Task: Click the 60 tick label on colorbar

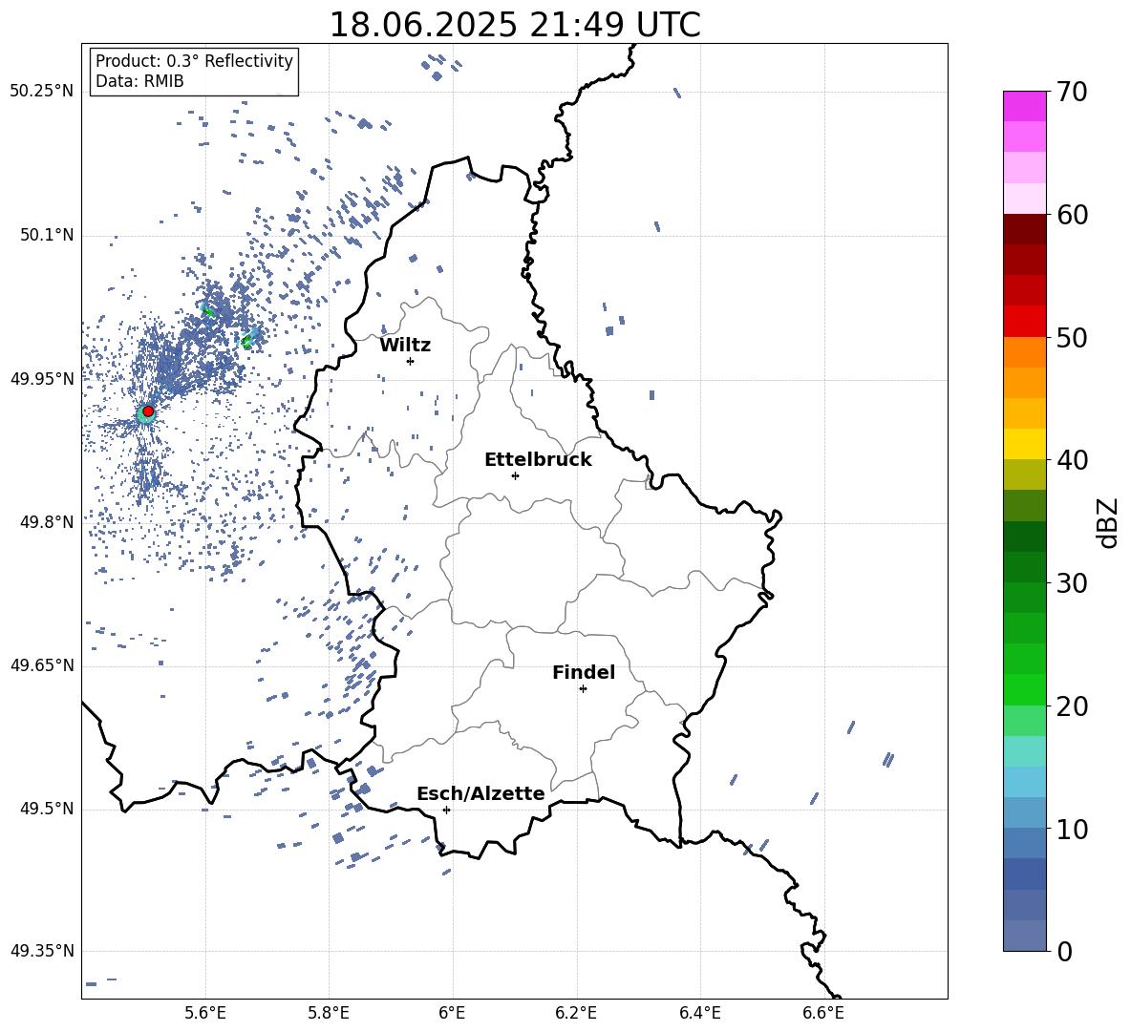Action: point(1072,215)
